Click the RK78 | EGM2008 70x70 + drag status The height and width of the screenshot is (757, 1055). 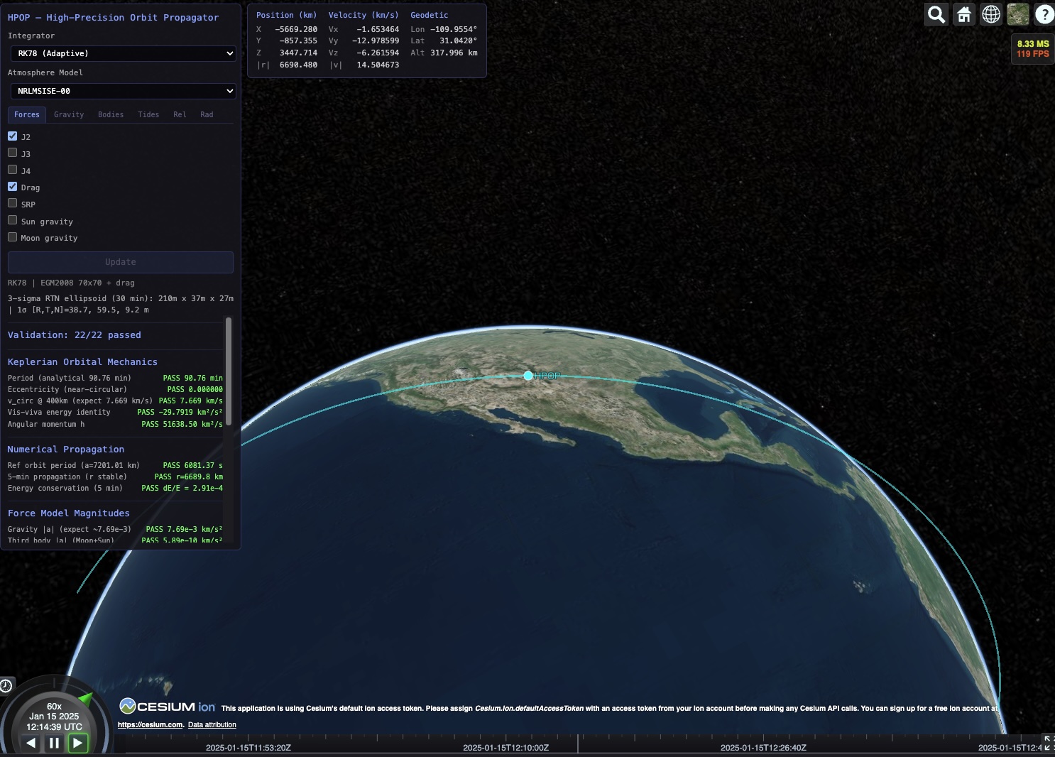pos(71,283)
